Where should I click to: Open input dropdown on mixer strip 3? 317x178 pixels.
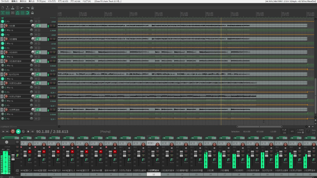pyautogui.click(x=24, y=143)
